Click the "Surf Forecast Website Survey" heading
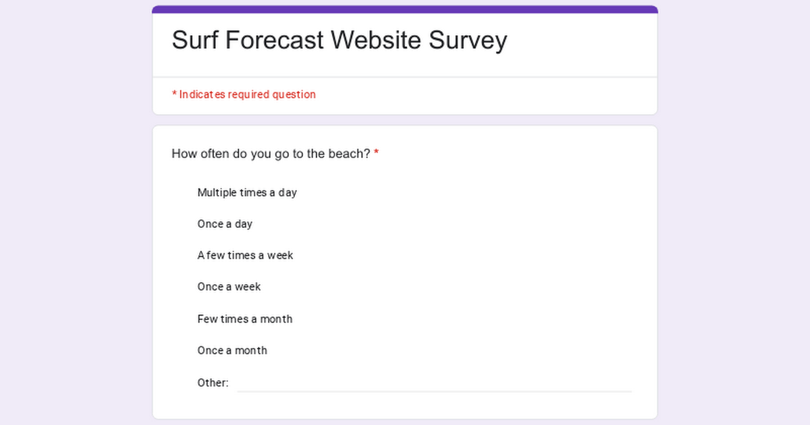 tap(339, 40)
